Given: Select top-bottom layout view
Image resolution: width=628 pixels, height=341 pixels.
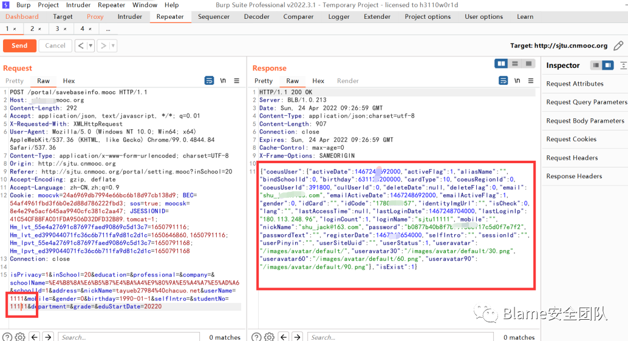Looking at the screenshot, I should point(515,64).
